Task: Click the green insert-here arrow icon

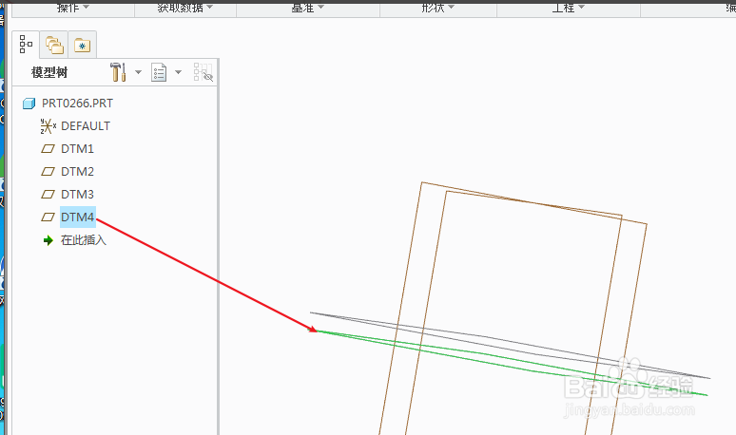Action: pyautogui.click(x=48, y=240)
